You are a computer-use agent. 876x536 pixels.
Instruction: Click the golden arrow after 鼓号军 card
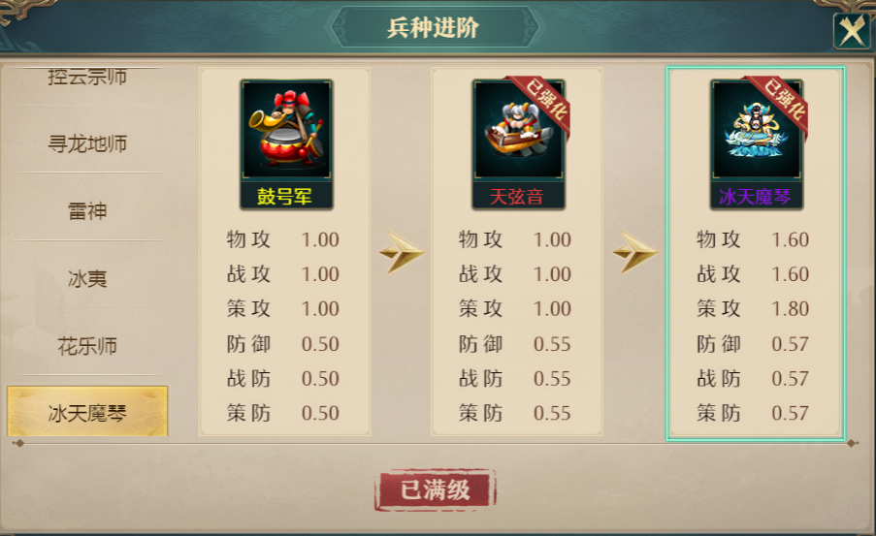coord(401,253)
